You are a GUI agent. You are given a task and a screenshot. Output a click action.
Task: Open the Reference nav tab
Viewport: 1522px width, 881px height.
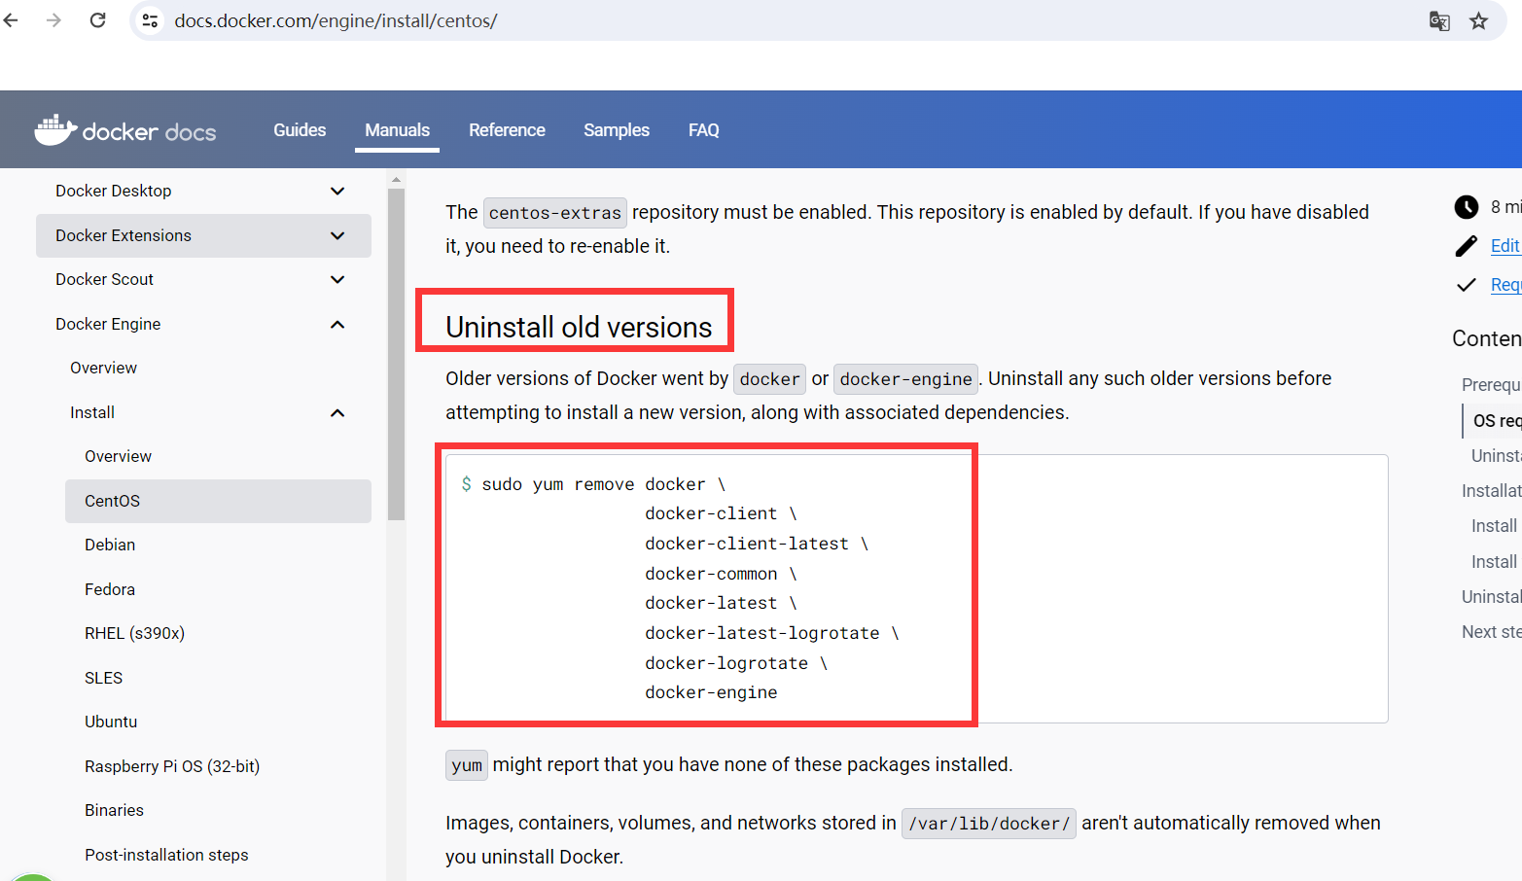pos(507,130)
